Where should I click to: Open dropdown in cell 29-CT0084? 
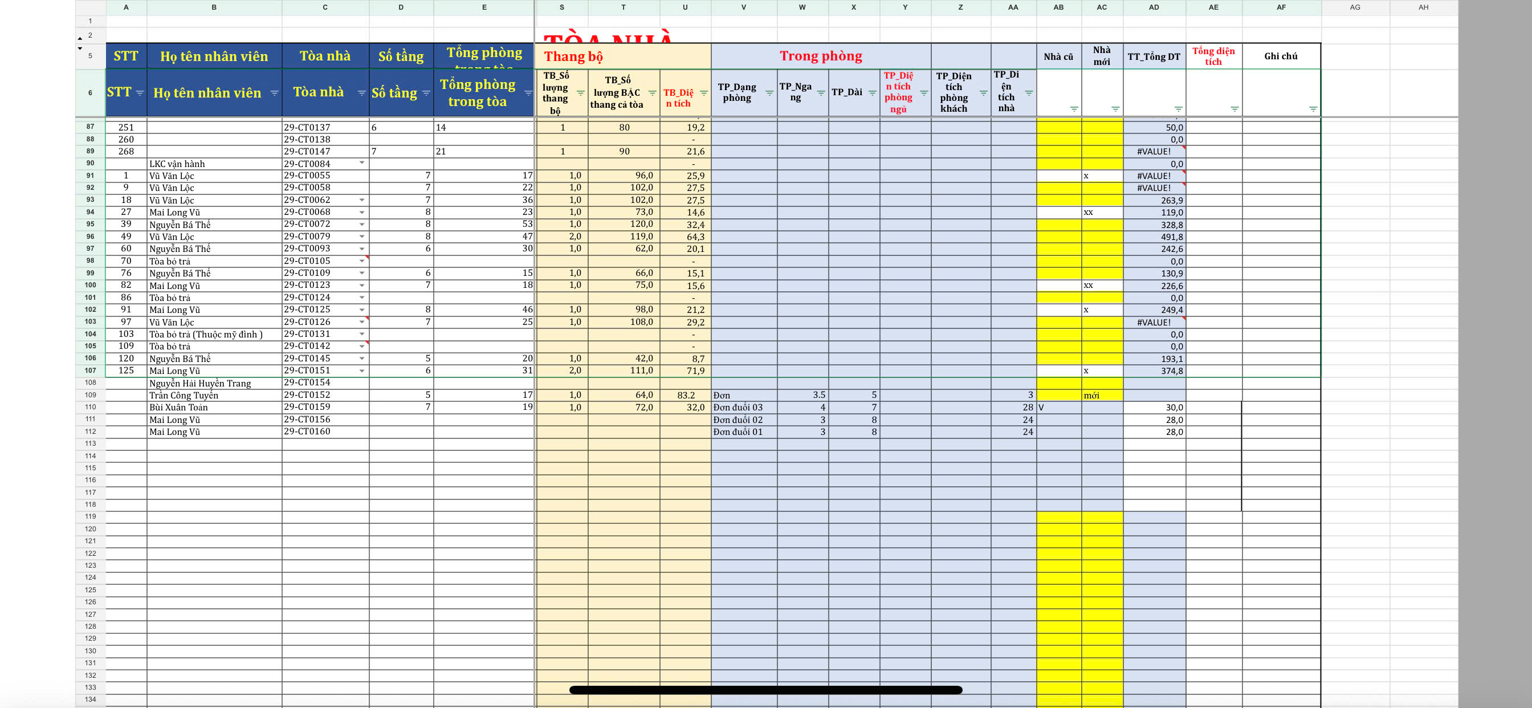click(361, 163)
